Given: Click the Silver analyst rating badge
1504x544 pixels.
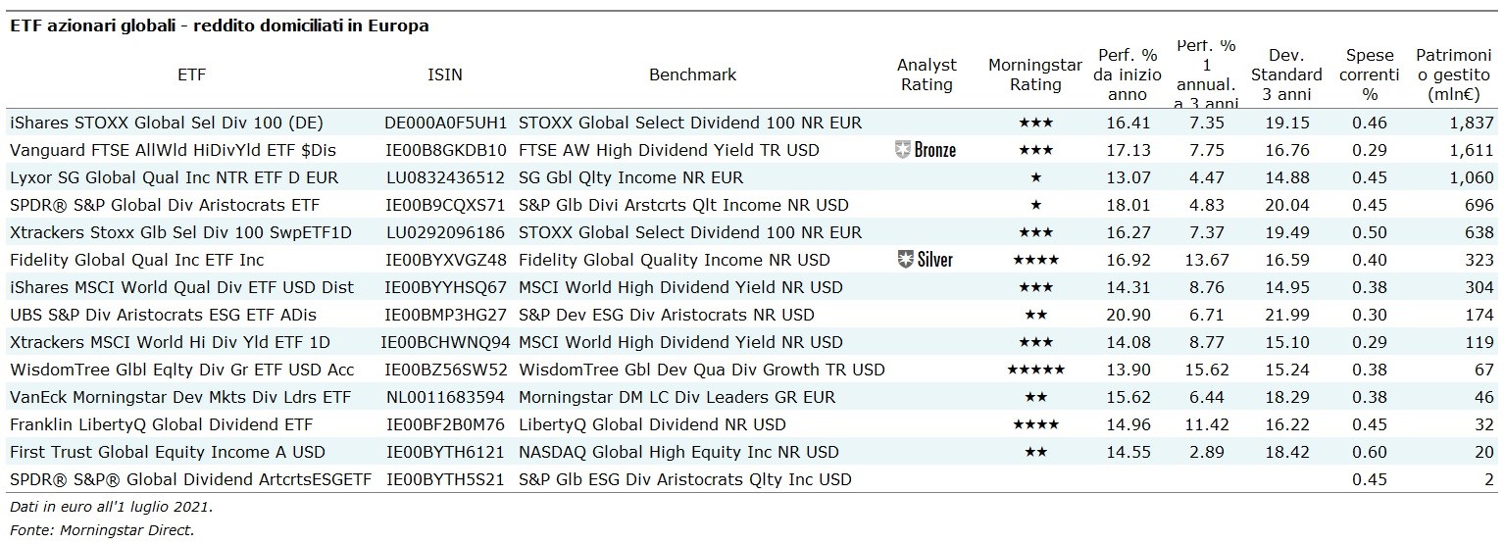Looking at the screenshot, I should [926, 260].
